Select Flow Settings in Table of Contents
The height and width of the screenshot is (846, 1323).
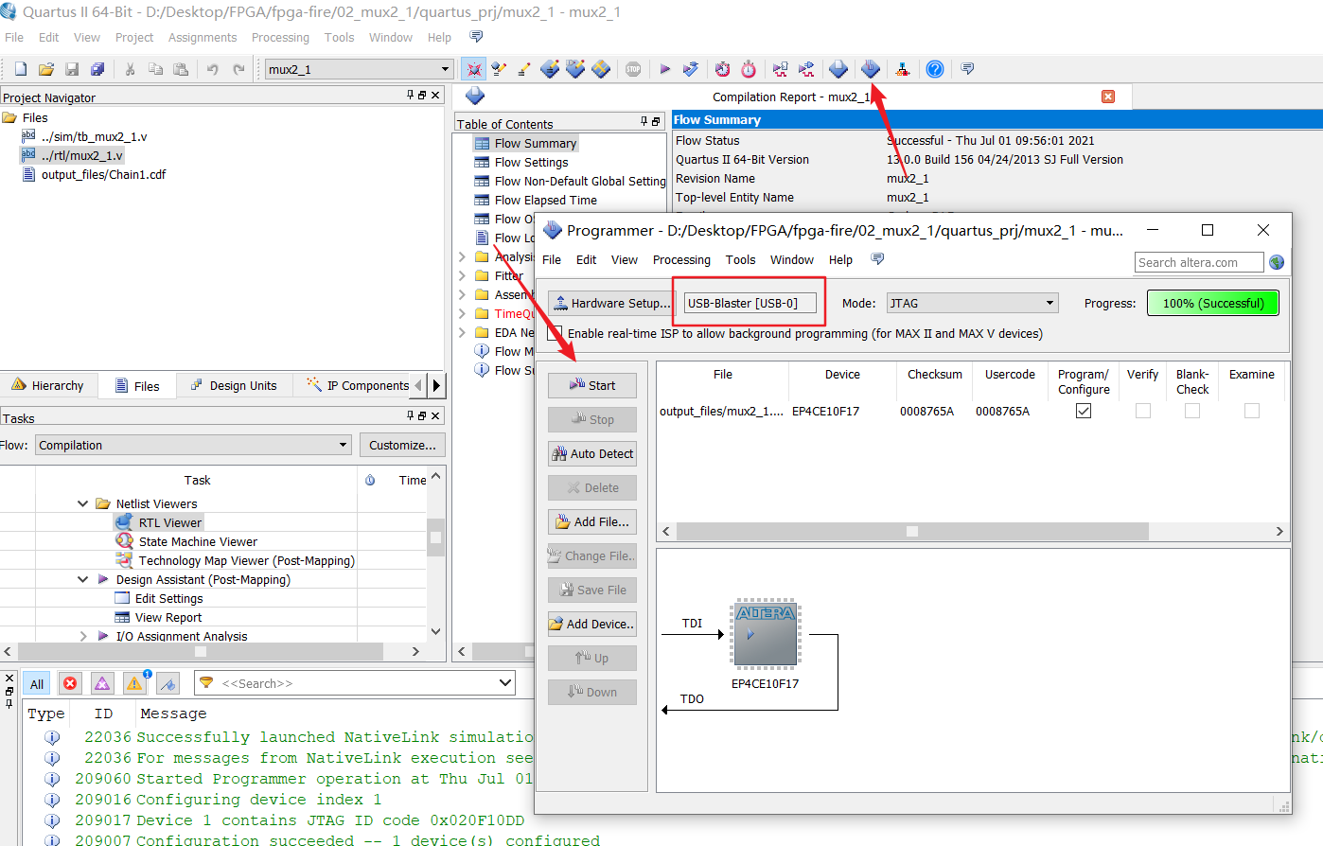coord(531,162)
